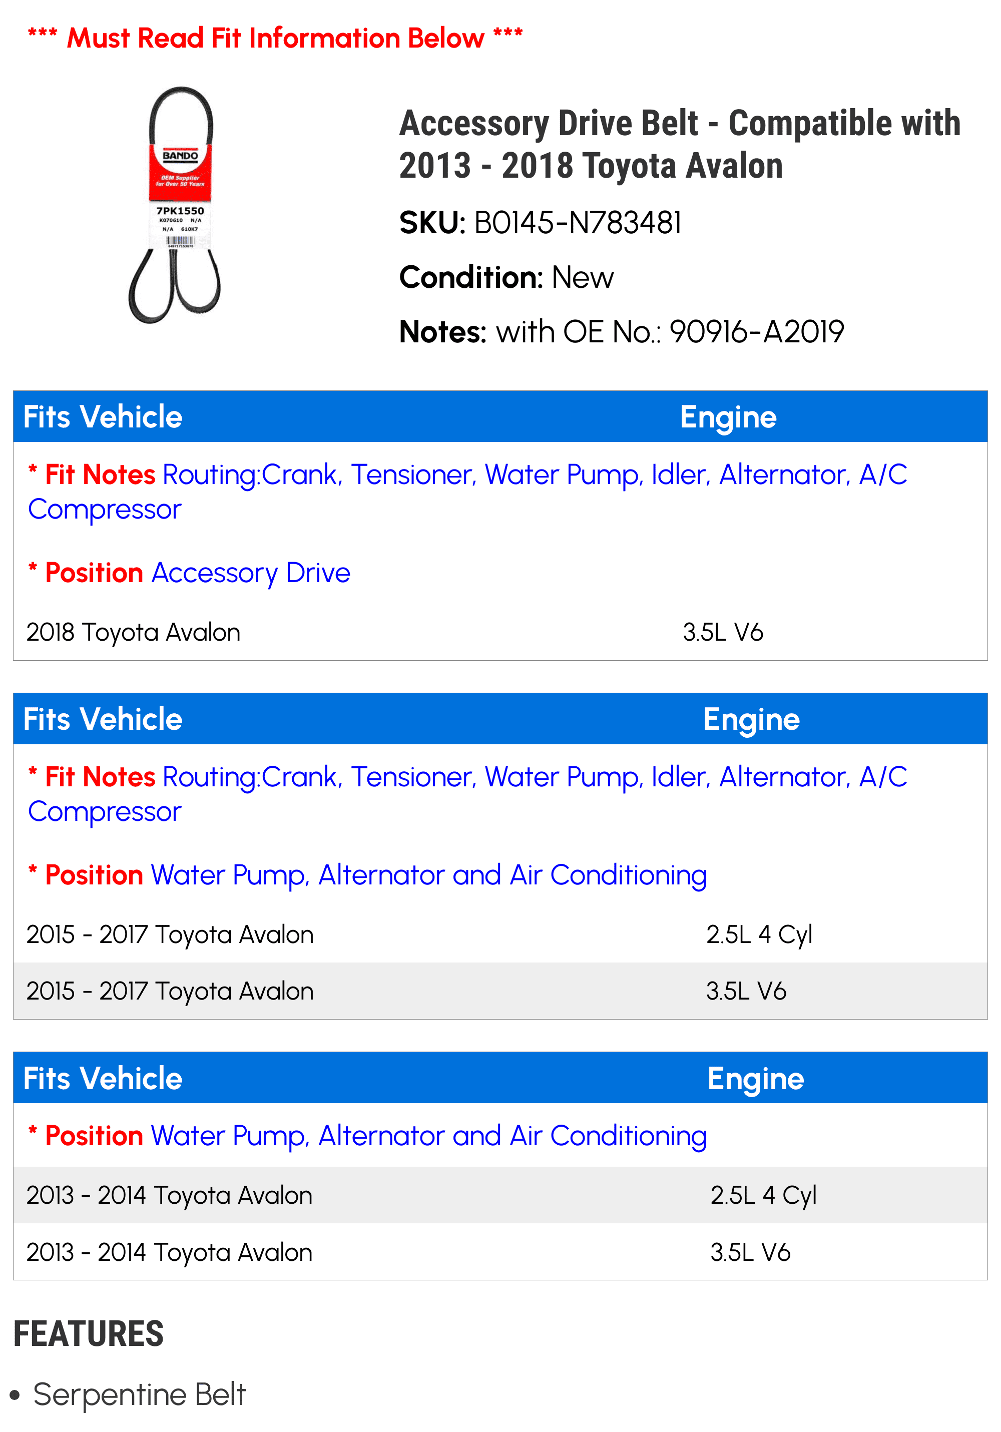
Task: Select the shaded 2013 - 2014 Avalon 2.5L row
Action: 500,1194
